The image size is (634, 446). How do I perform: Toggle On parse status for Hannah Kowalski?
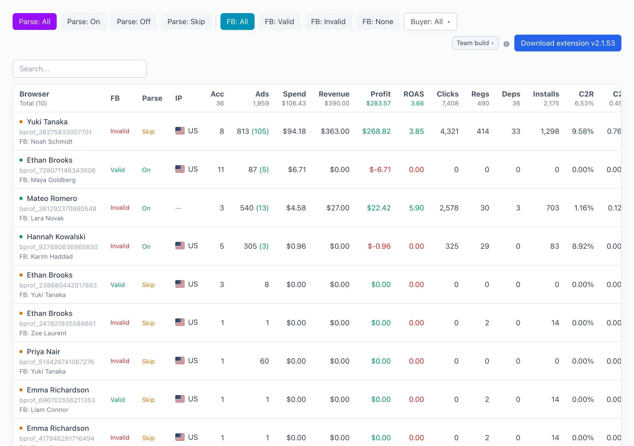pos(146,246)
